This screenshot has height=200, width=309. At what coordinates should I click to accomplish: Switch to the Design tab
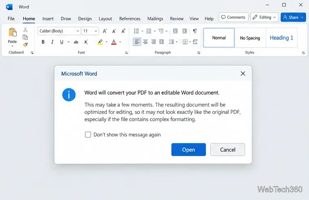(85, 19)
